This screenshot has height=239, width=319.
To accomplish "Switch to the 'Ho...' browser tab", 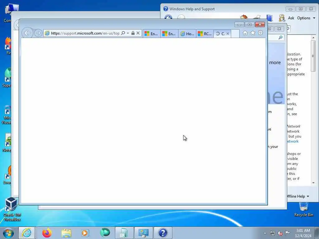I will (187, 34).
